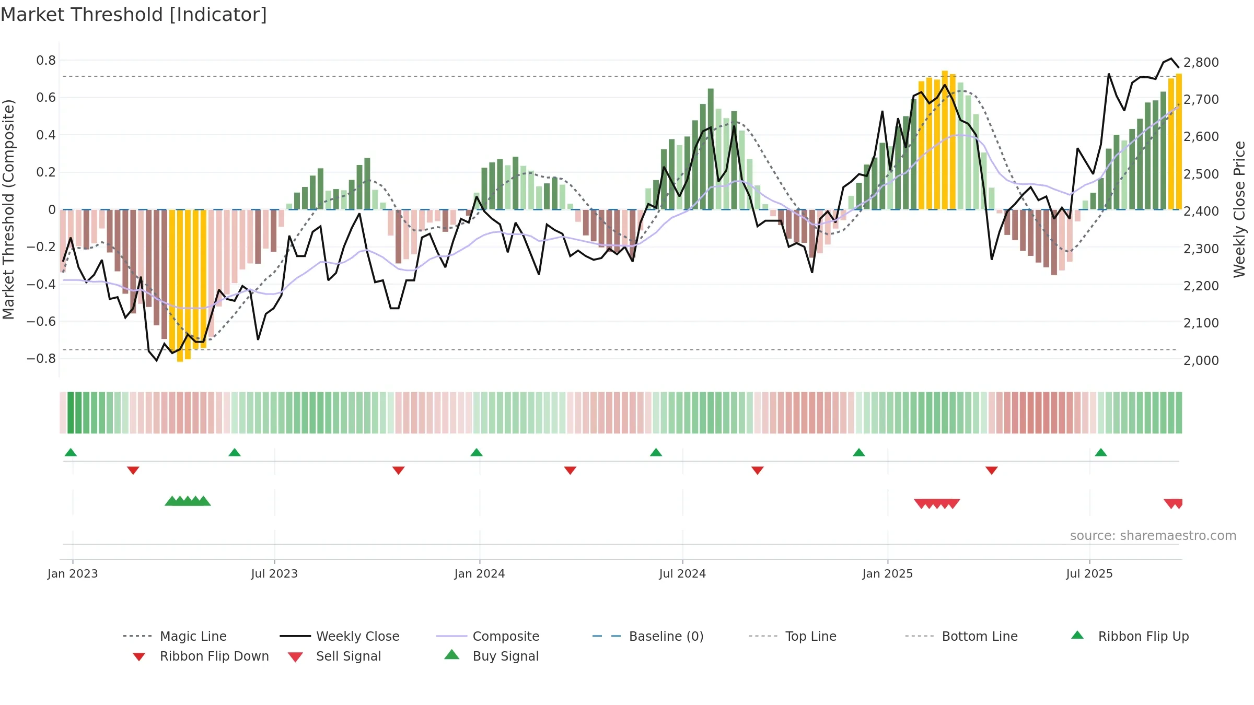
Task: Click the 2,400 tick on right axis
Action: [x=1201, y=211]
